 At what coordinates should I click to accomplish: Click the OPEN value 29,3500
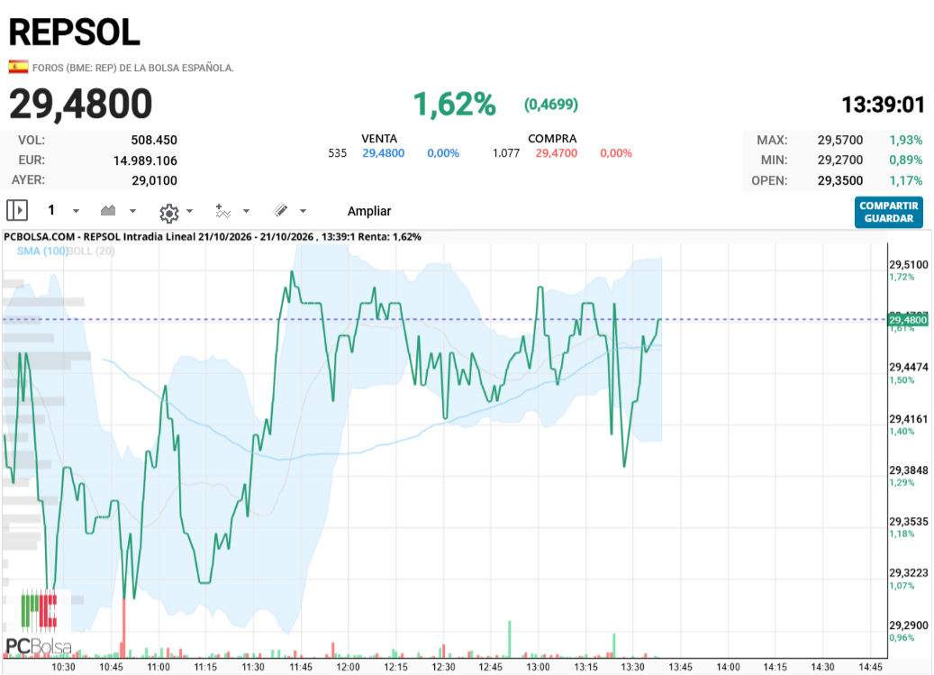pos(840,180)
